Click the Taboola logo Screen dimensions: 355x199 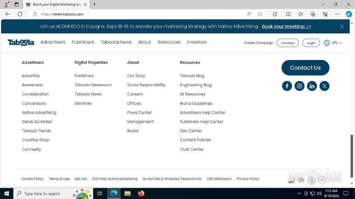pyautogui.click(x=21, y=43)
